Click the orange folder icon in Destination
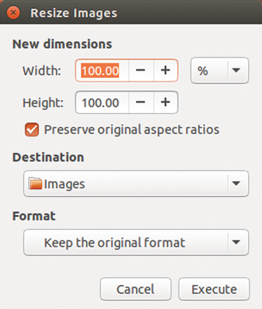Screen dimensions: 262x309 [35, 184]
